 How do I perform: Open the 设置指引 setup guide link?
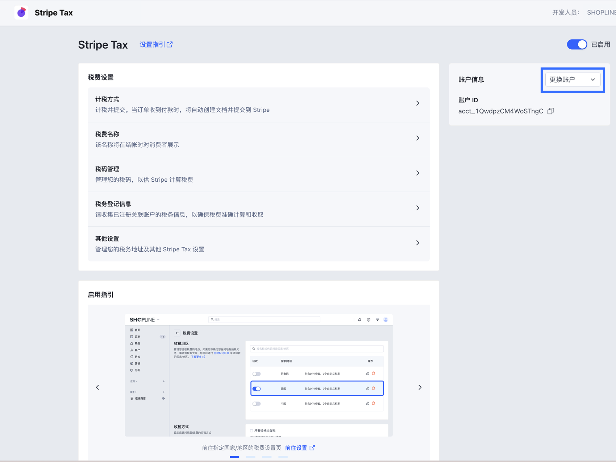(156, 45)
